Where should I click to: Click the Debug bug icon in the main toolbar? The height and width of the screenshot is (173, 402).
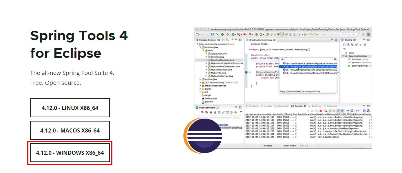click(x=228, y=34)
